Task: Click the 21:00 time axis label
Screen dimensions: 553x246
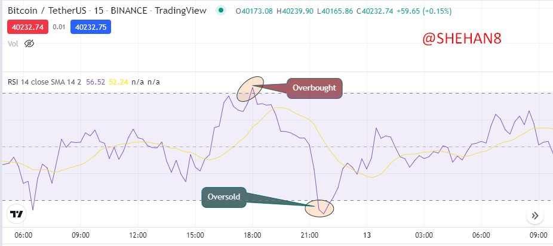Action: [x=309, y=235]
